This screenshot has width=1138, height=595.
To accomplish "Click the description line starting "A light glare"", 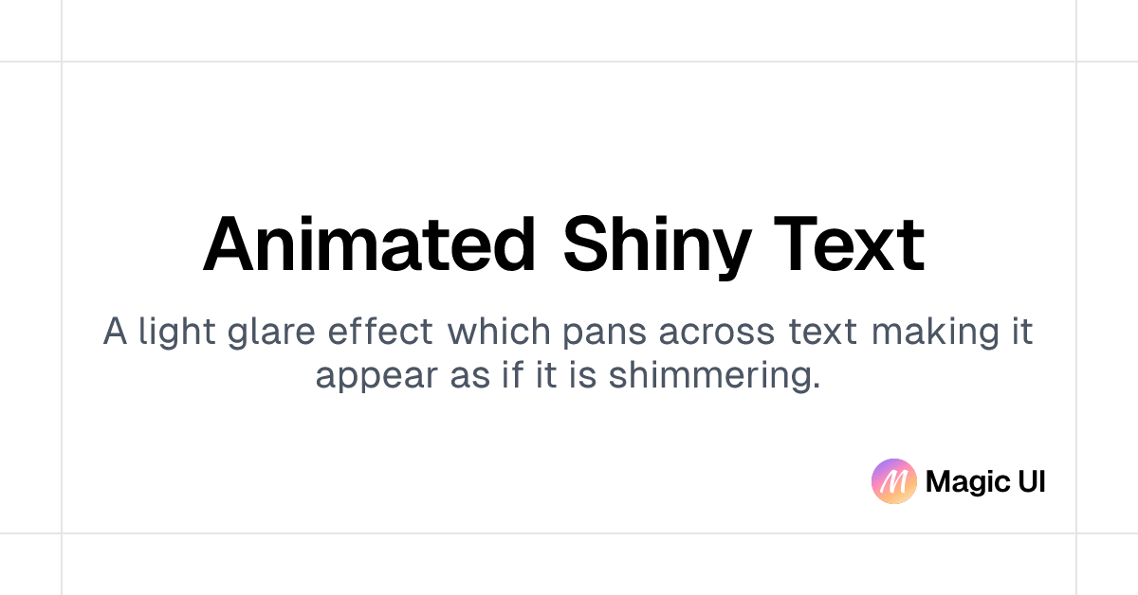I will point(568,333).
